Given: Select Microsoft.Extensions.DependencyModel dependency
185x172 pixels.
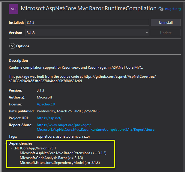Looking at the screenshot, I should point(60,163).
